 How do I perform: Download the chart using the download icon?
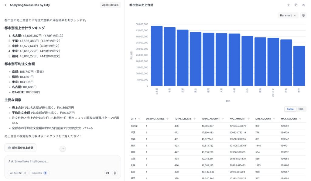click(288, 5)
